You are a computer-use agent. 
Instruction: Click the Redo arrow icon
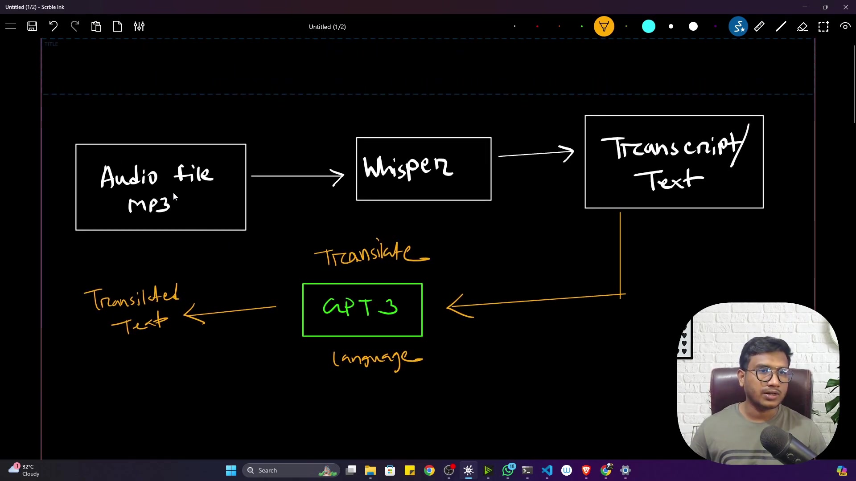pos(75,26)
